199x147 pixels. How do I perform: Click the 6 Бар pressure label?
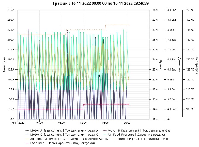point(171,79)
